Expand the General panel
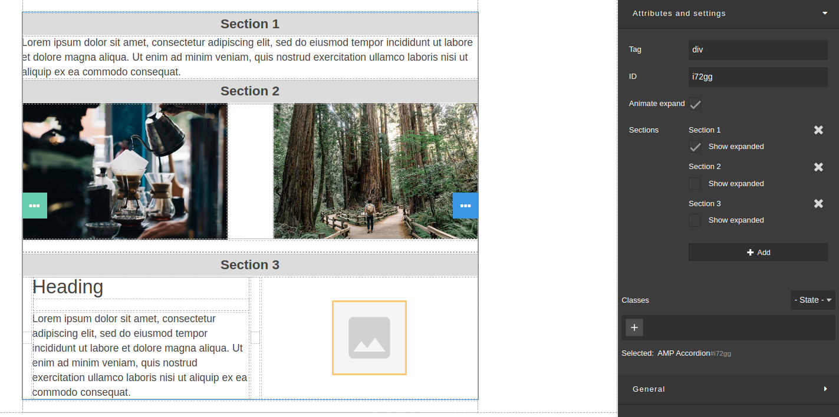This screenshot has height=417, width=839. (x=728, y=389)
